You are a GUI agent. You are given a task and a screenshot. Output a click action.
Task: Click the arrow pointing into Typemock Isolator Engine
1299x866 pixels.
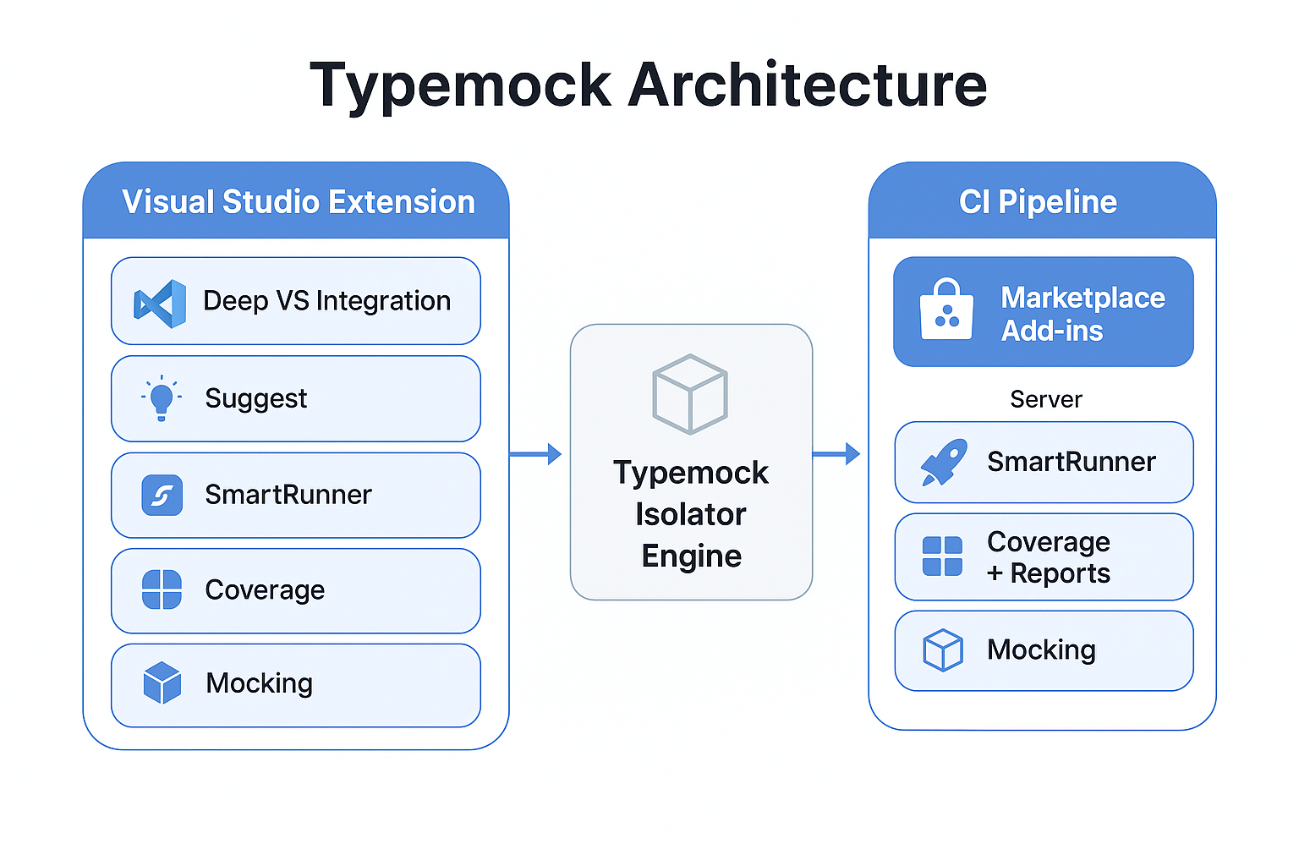pos(536,453)
